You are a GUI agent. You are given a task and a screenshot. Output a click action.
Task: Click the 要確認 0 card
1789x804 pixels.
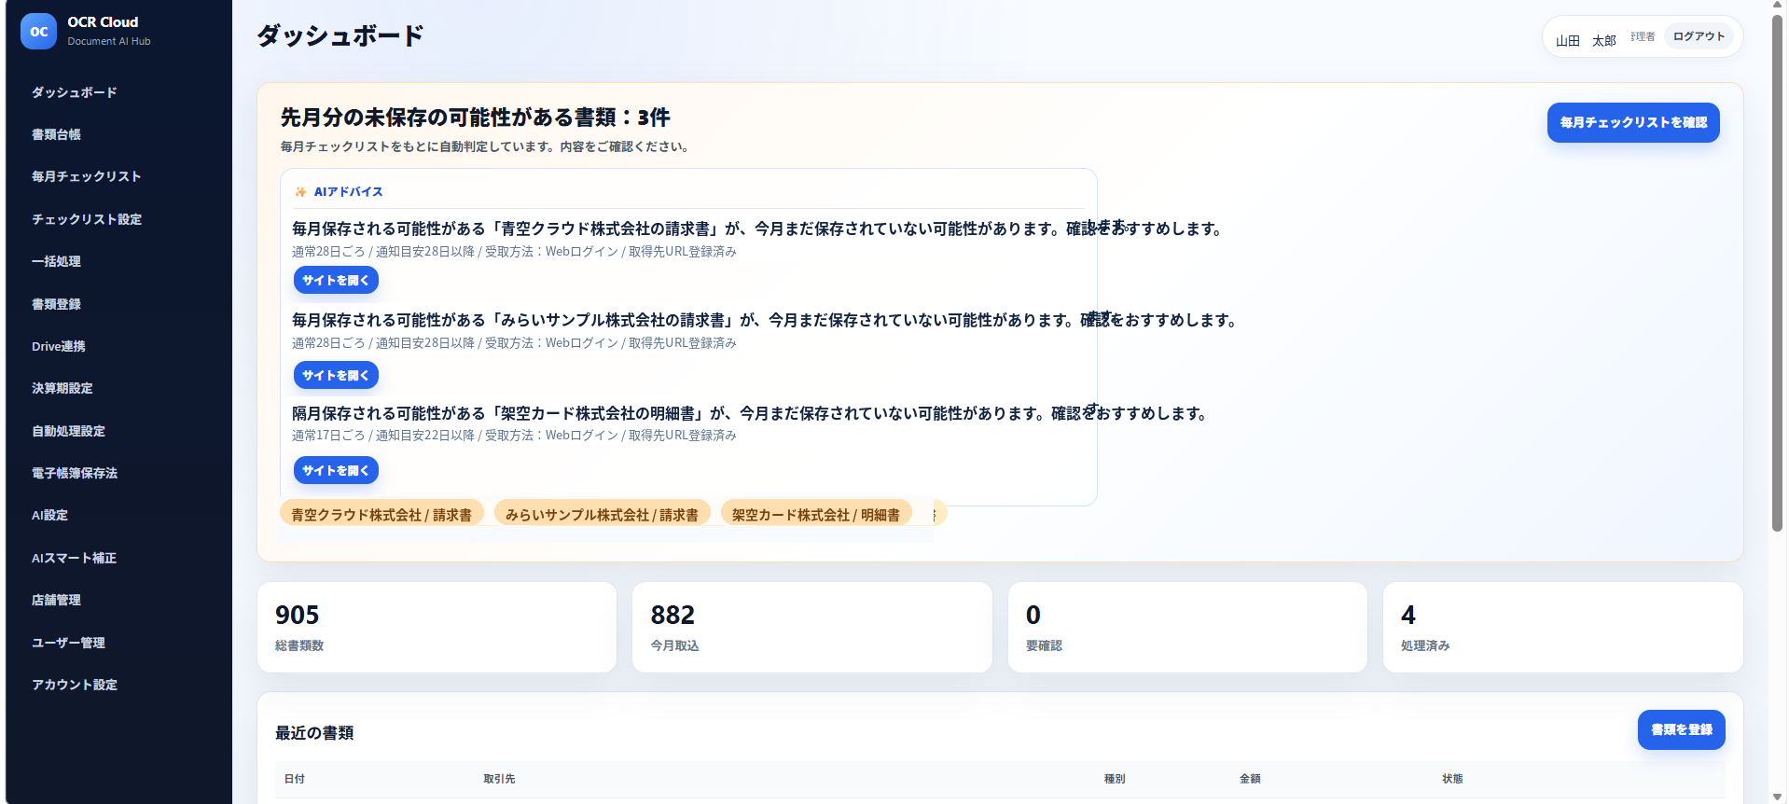tap(1187, 628)
